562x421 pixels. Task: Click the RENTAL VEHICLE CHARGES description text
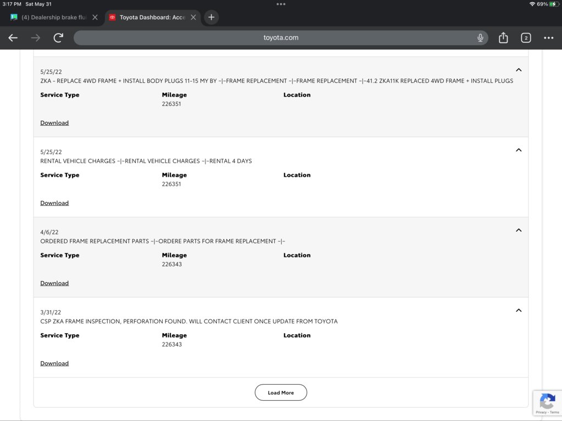point(146,161)
